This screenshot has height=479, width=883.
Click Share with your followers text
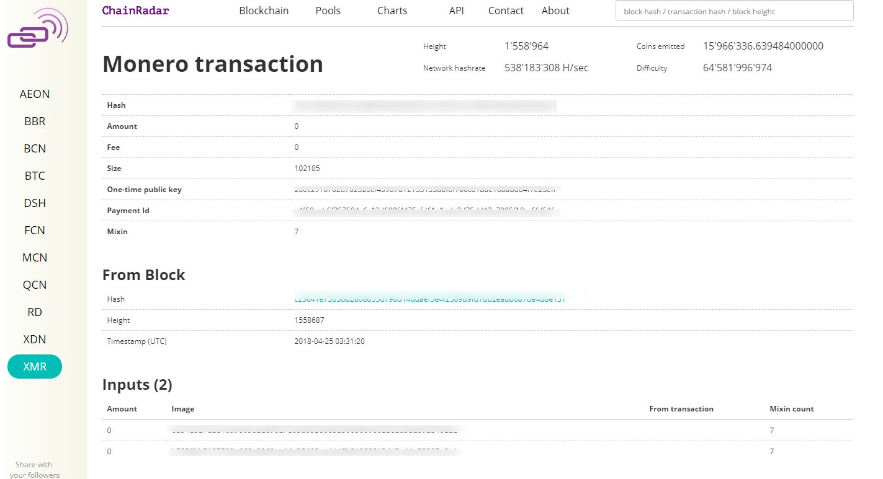point(35,470)
